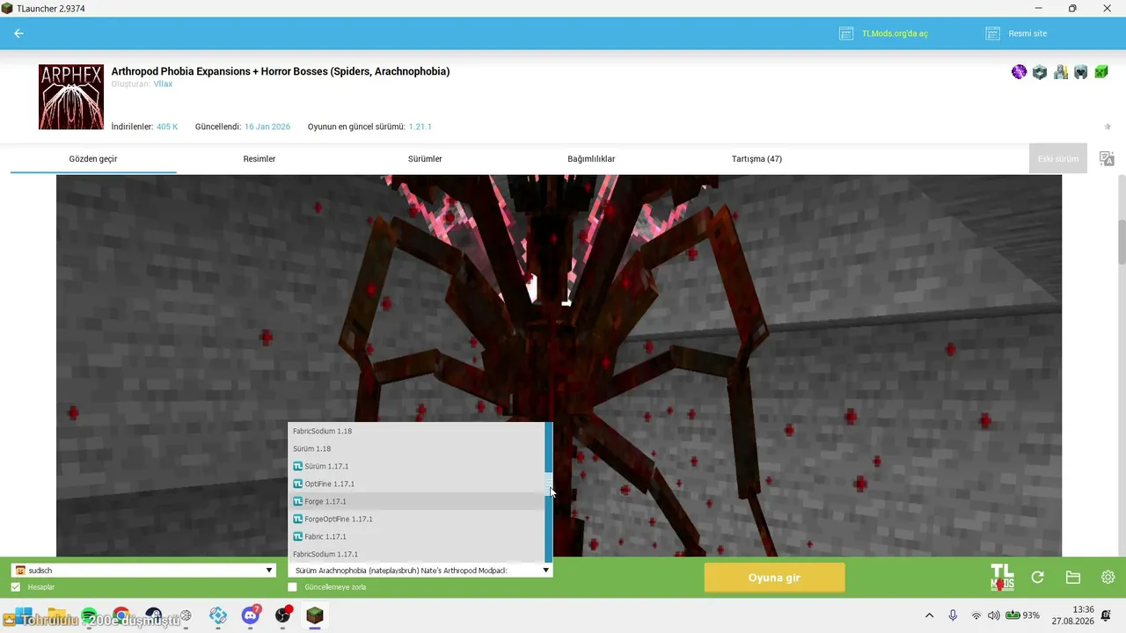
Task: Select FabricSodium 1.17.1 from the version list
Action: [x=416, y=554]
